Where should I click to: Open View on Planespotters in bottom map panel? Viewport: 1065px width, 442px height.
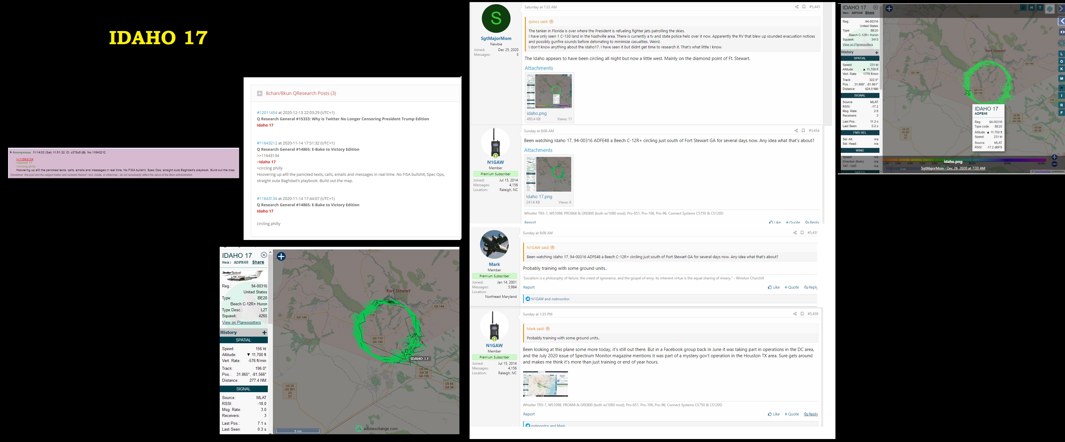(x=242, y=323)
